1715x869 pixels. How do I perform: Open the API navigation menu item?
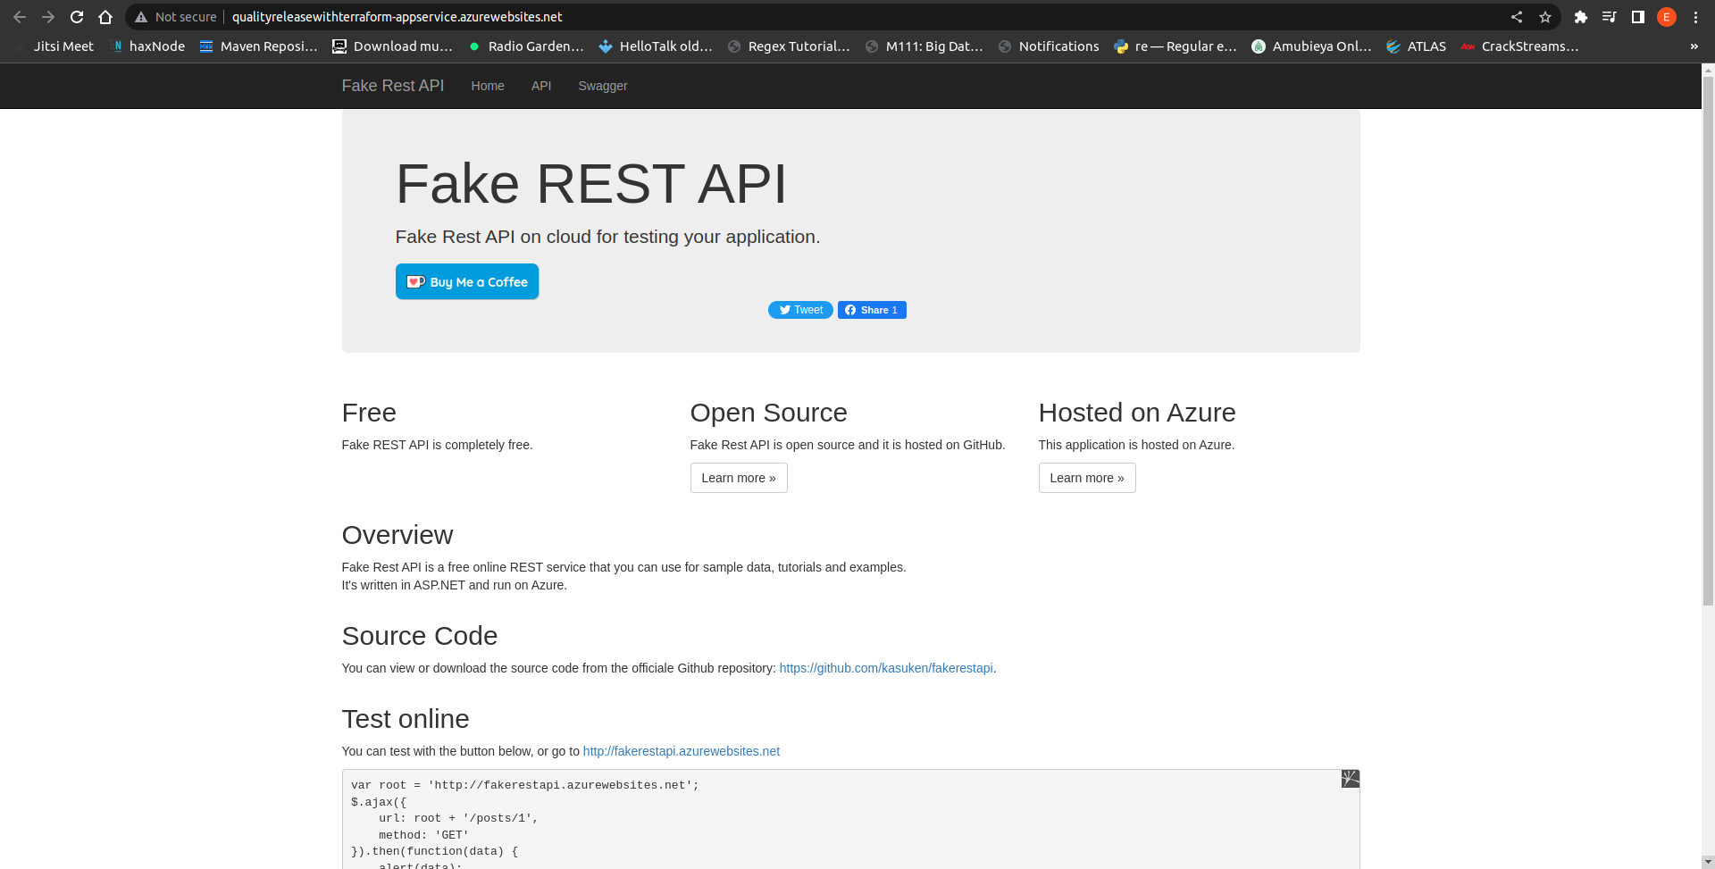pos(541,86)
